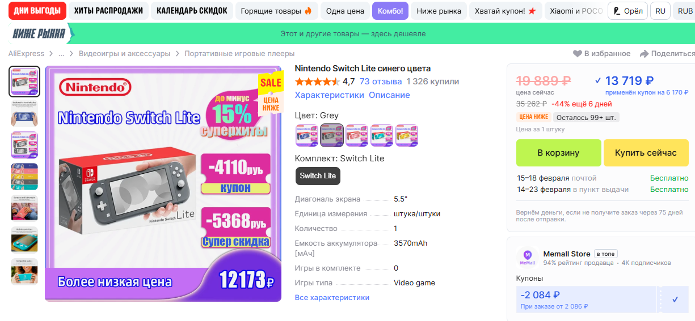This screenshot has width=695, height=321.
Task: Open the RUB currency selector
Action: pos(684,11)
